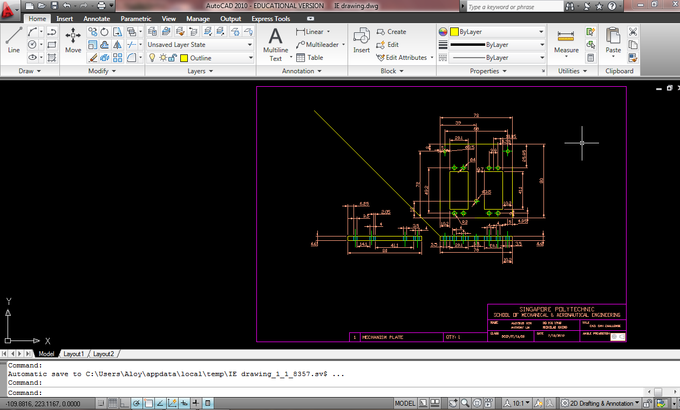
Task: Open the Unsaved Layer State dropdown
Action: click(249, 44)
